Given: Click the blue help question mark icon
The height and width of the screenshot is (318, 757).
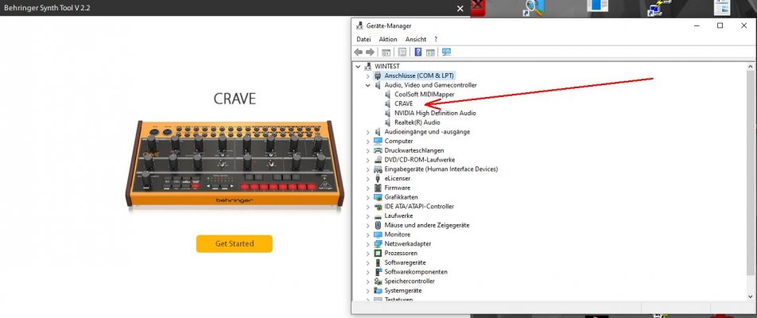Looking at the screenshot, I should click(418, 52).
